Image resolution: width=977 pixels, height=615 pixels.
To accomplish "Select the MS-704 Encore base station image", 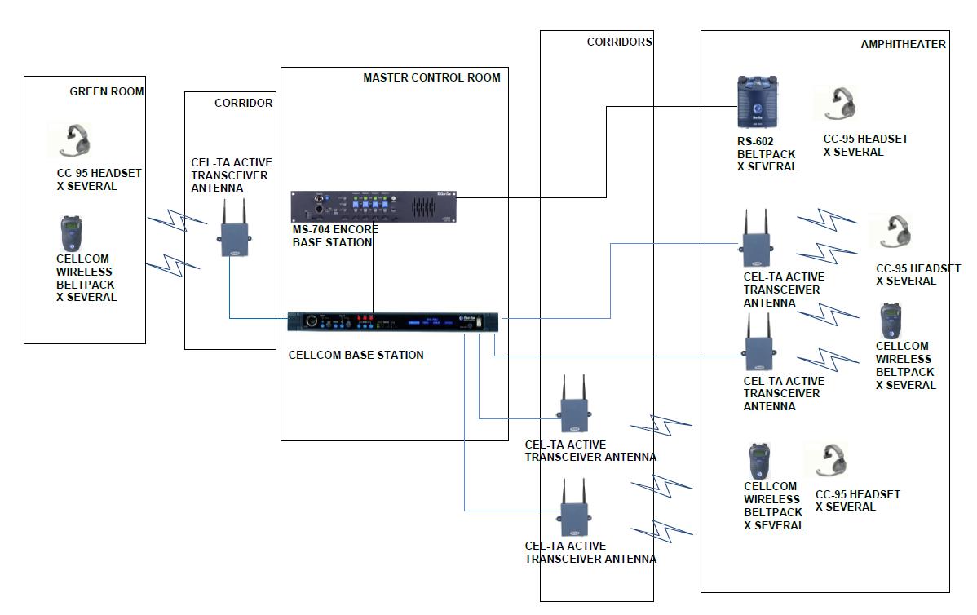I will pos(374,207).
